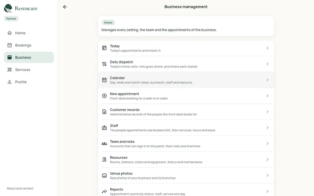Click 'Today's appointments and check-in' text
Image resolution: width=314 pixels, height=196 pixels.
point(135,51)
